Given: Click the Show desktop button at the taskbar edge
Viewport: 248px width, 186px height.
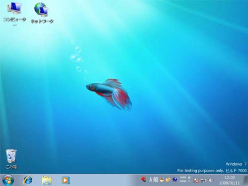Looking at the screenshot, I should (x=246, y=180).
